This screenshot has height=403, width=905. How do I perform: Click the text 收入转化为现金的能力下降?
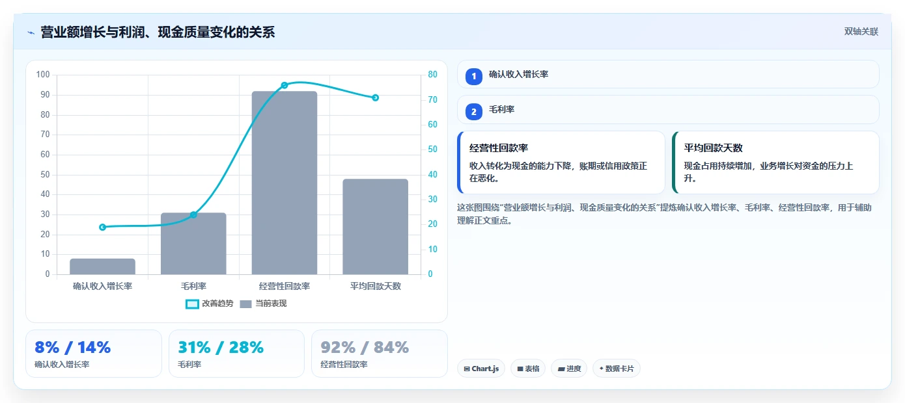point(520,166)
